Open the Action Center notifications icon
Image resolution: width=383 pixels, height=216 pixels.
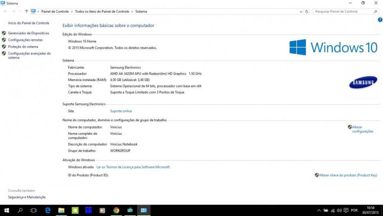tap(346, 210)
